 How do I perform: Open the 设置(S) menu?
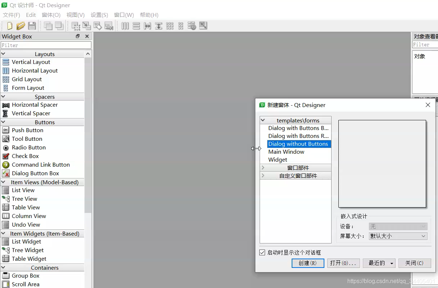tap(99, 15)
